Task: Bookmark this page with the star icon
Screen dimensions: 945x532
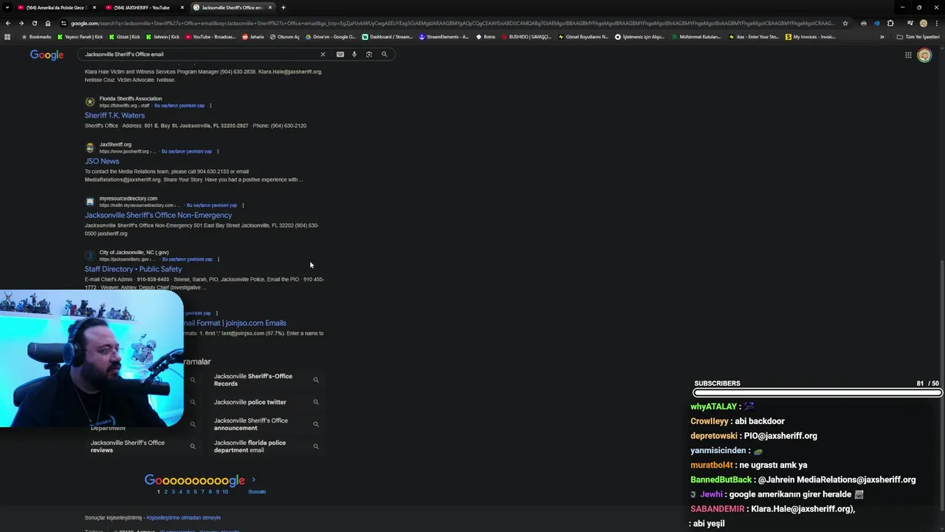Action: [845, 23]
